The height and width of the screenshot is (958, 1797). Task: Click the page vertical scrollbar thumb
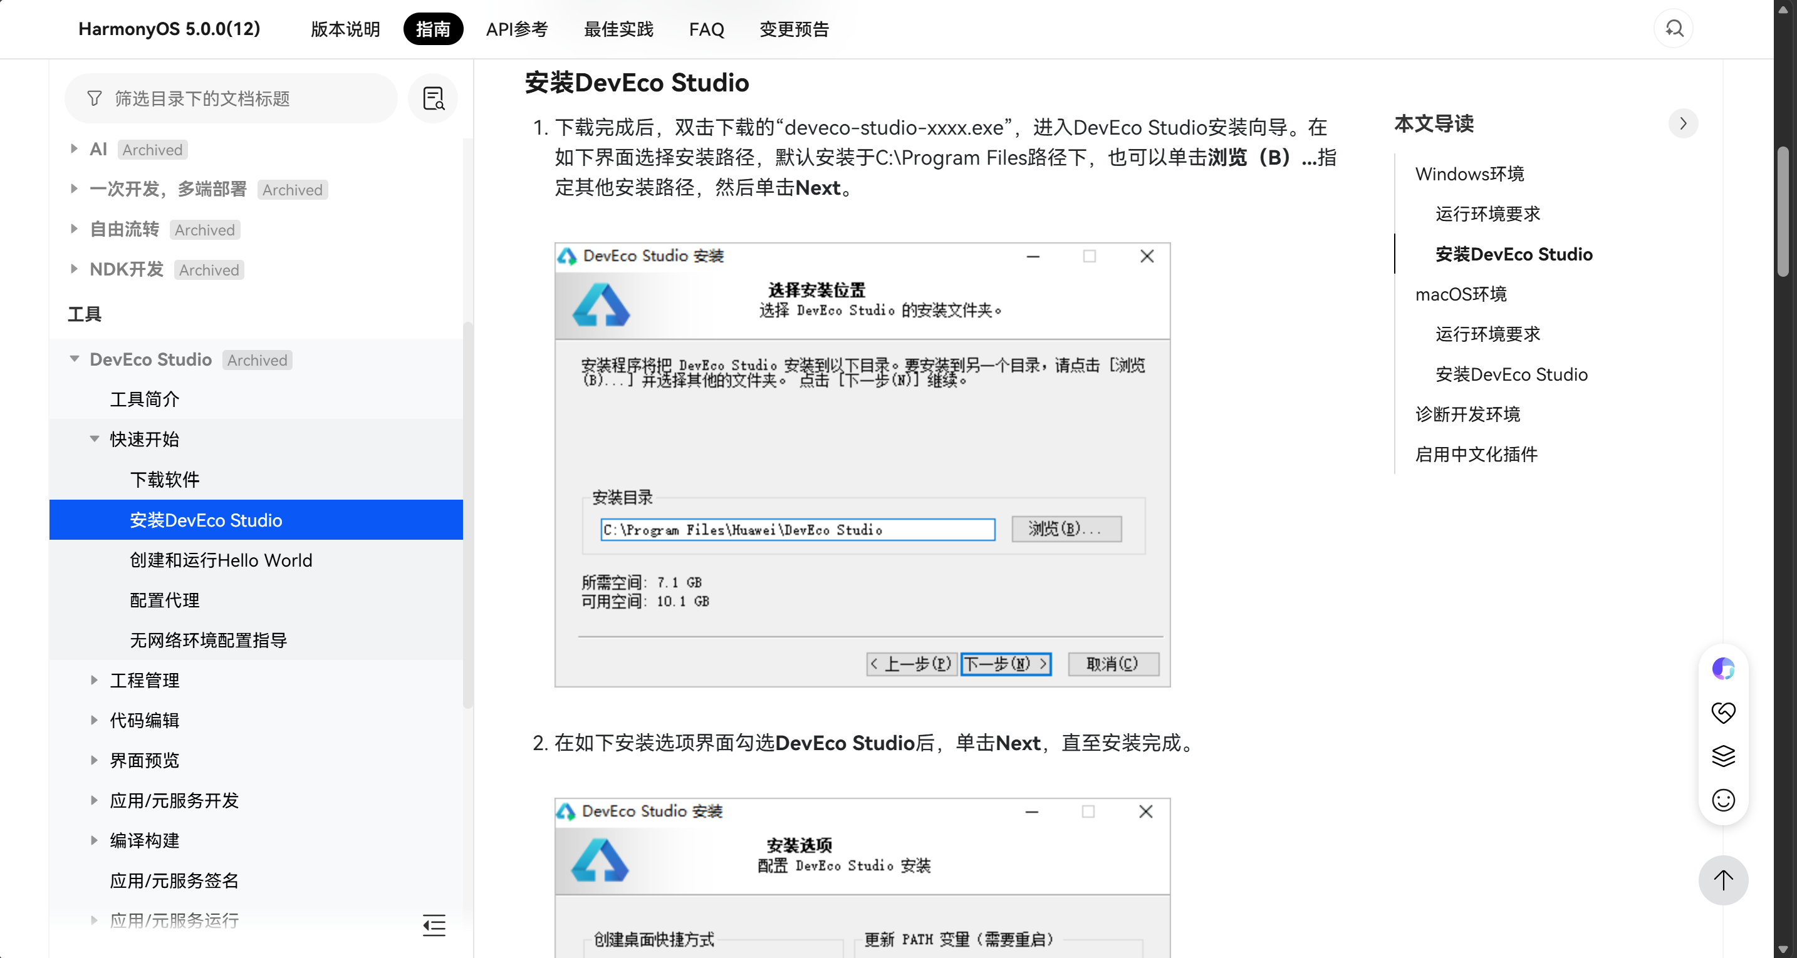point(1783,211)
